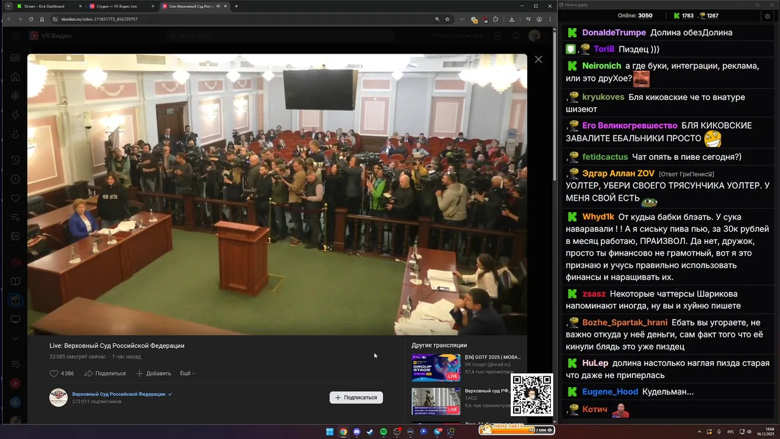Open the Верховный Суд Российской Федерации channel link
Screen dimensions: 780x439
coord(119,394)
